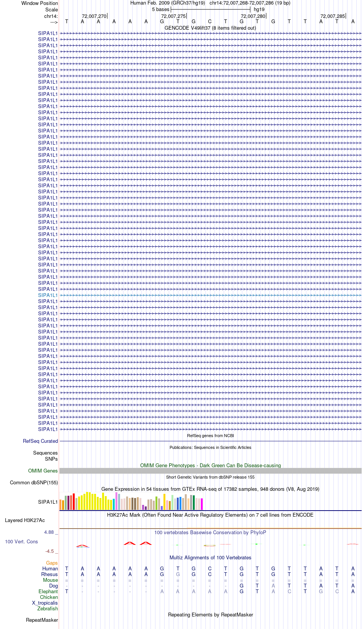Click position marker 72,007,275 on ruler
This screenshot has height=629, width=362.
point(173,16)
